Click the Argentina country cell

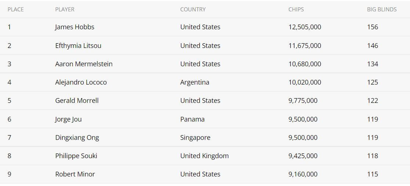[195, 82]
